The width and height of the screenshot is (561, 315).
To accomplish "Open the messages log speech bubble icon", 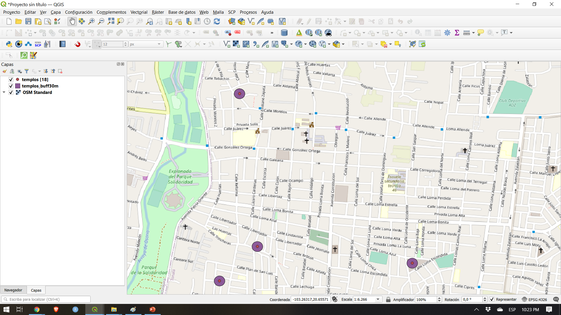I will point(556,300).
